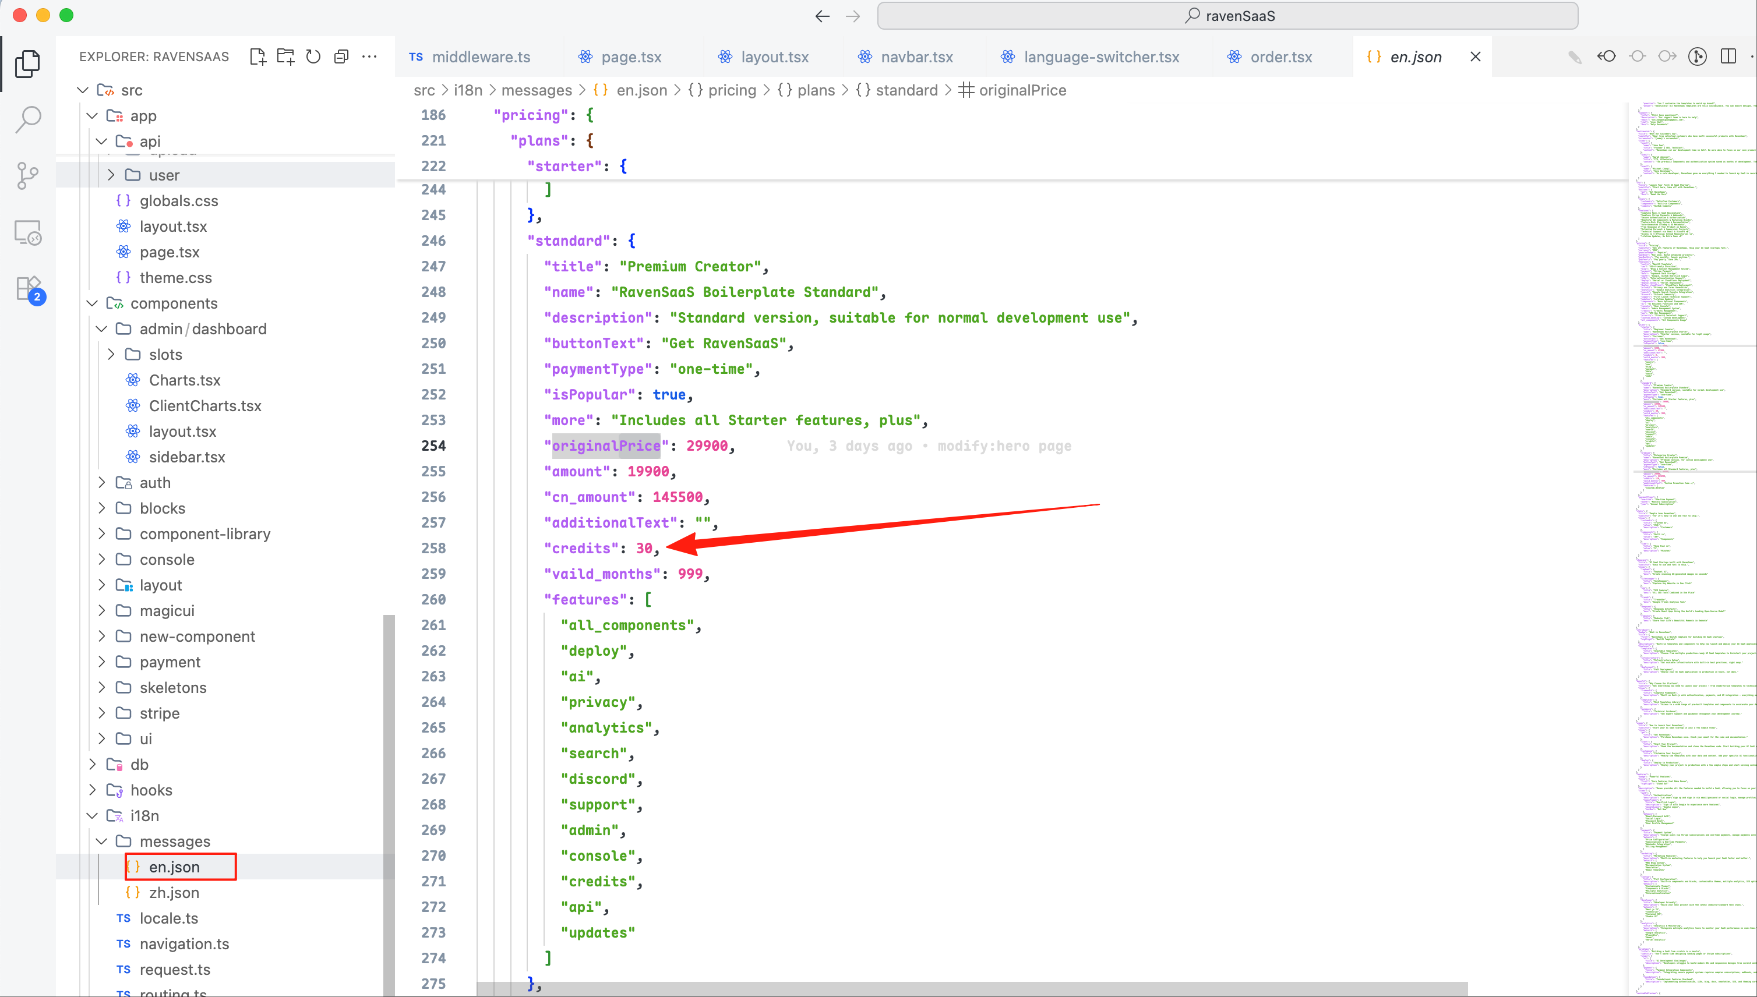Screen dimensions: 1757x997
Task: Expand the payment folder
Action: pos(102,662)
